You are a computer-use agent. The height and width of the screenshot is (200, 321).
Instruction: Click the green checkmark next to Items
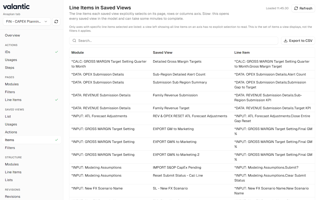point(56,140)
